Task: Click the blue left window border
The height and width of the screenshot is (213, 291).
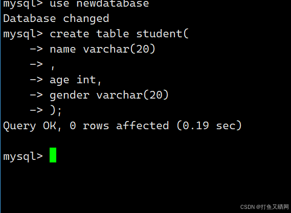Action: 1,106
